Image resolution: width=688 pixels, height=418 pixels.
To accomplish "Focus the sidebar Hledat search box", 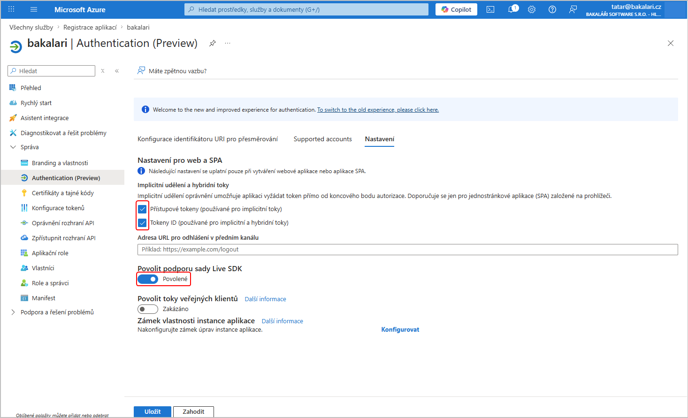I will click(52, 71).
